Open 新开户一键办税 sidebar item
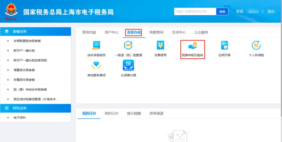The image size is (282, 142). click(24, 51)
